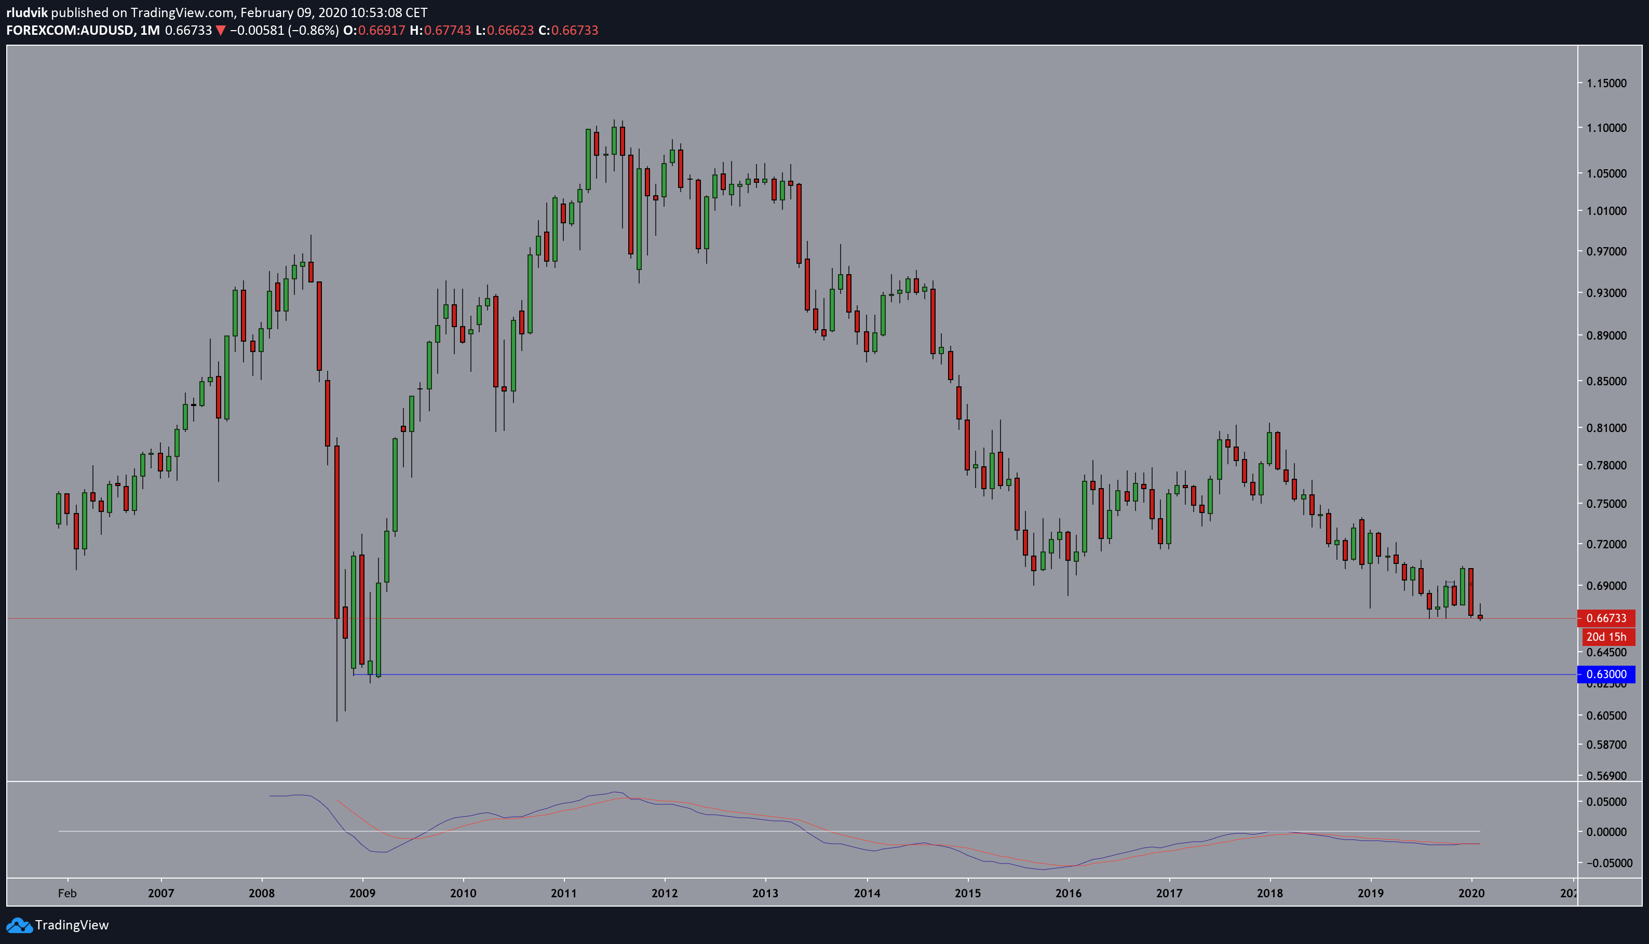Click the 0.93000 price axis label
This screenshot has height=944, width=1649.
tap(1606, 293)
